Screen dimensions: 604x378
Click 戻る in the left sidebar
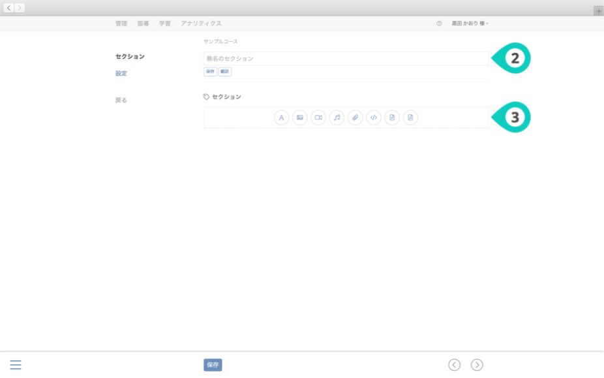coord(121,101)
